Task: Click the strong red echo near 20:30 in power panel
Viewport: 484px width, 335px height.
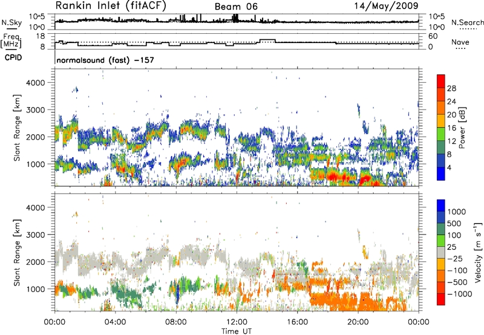Action: point(366,179)
